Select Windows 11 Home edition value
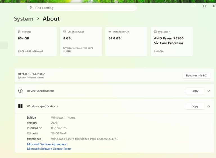Screen dimensions: 216x158 tap(63, 117)
